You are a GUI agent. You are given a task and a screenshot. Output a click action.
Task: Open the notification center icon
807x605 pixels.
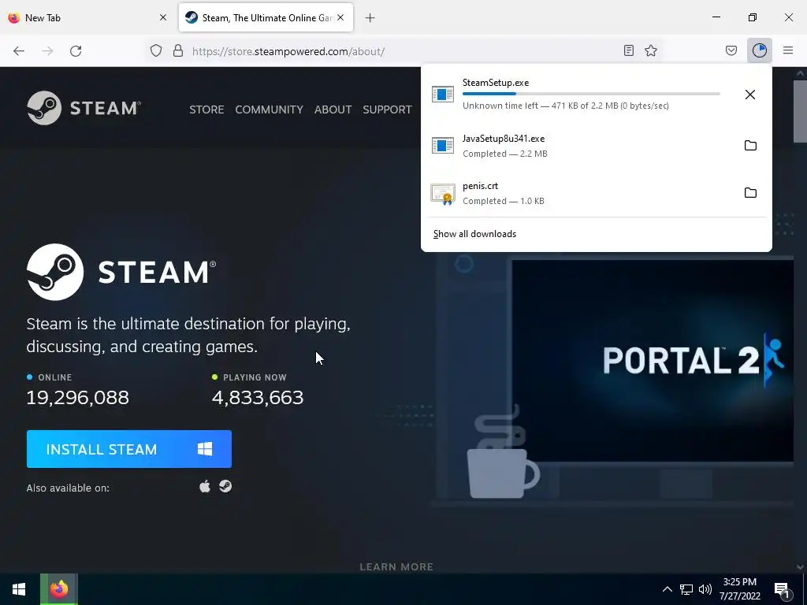tap(782, 589)
